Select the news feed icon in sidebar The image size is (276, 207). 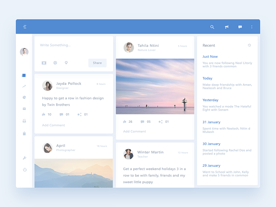pyautogui.click(x=24, y=75)
